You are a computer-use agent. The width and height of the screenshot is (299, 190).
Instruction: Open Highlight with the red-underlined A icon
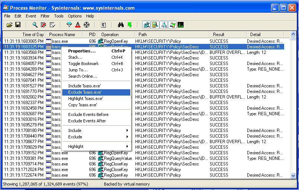[x=78, y=25]
